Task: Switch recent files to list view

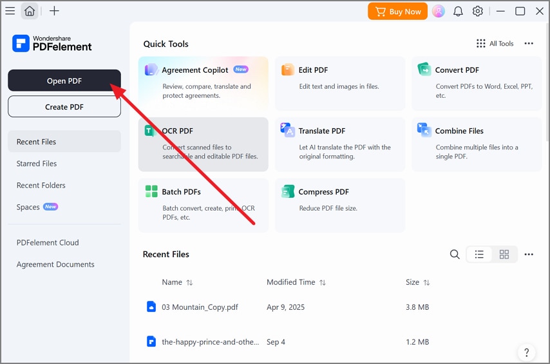Action: [479, 254]
